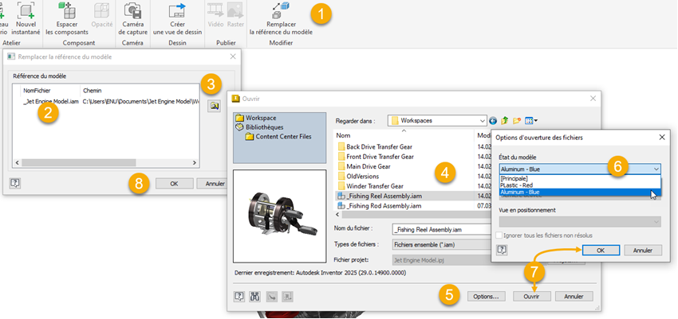Close the Ouvrir dialog
678x319 pixels.
(593, 99)
